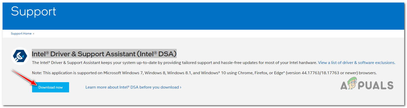407x108 pixels.
Task: Click the Intel DSA wrench logo icon
Action: coord(20,56)
